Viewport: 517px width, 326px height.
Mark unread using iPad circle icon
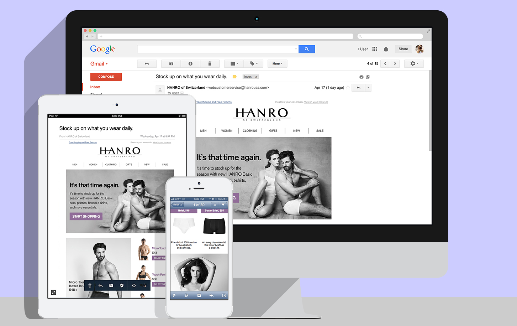click(134, 285)
